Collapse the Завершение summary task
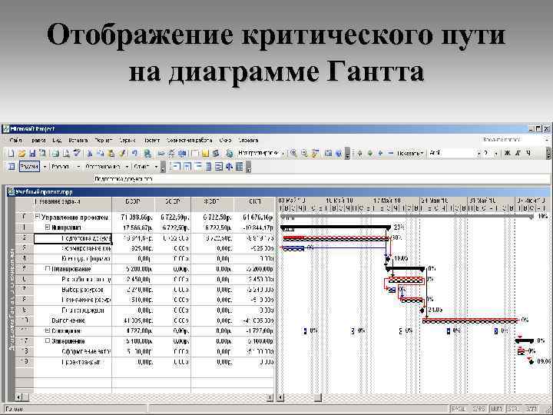 (x=48, y=341)
